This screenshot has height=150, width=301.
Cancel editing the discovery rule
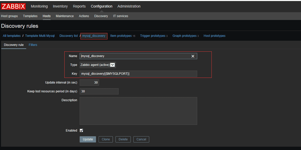[x=141, y=139]
